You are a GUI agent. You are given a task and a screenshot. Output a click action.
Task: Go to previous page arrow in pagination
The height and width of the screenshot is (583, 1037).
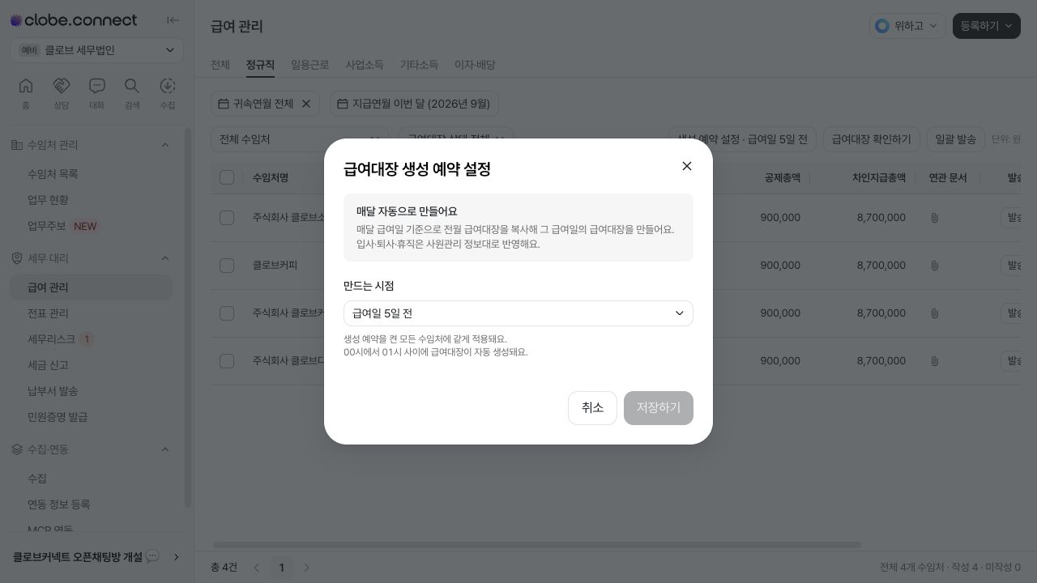coord(257,568)
